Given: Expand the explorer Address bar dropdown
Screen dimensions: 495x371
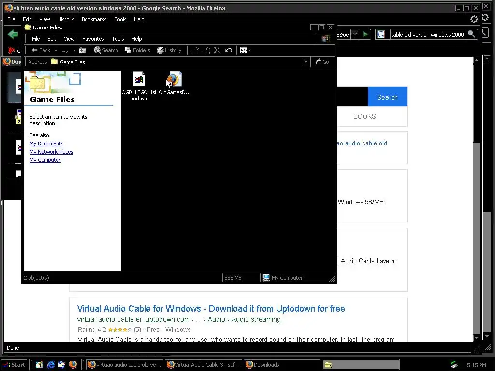Looking at the screenshot, I should coord(306,62).
